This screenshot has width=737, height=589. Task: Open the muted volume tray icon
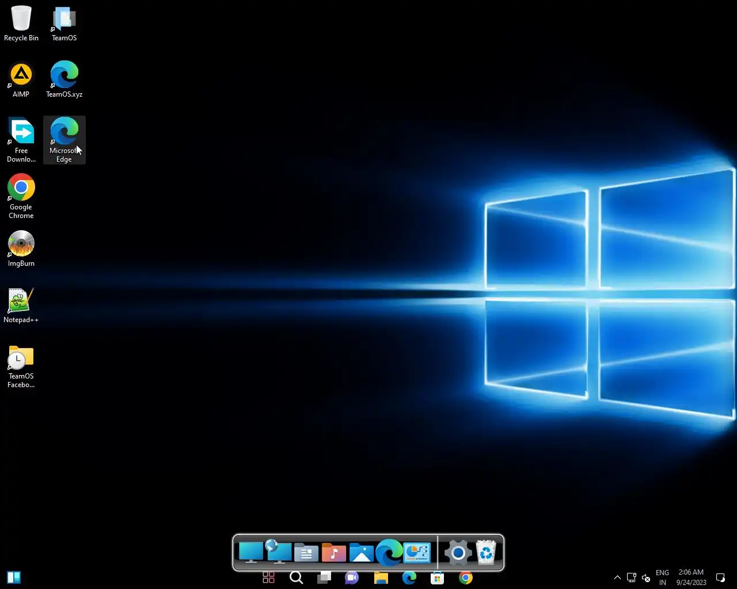(646, 577)
